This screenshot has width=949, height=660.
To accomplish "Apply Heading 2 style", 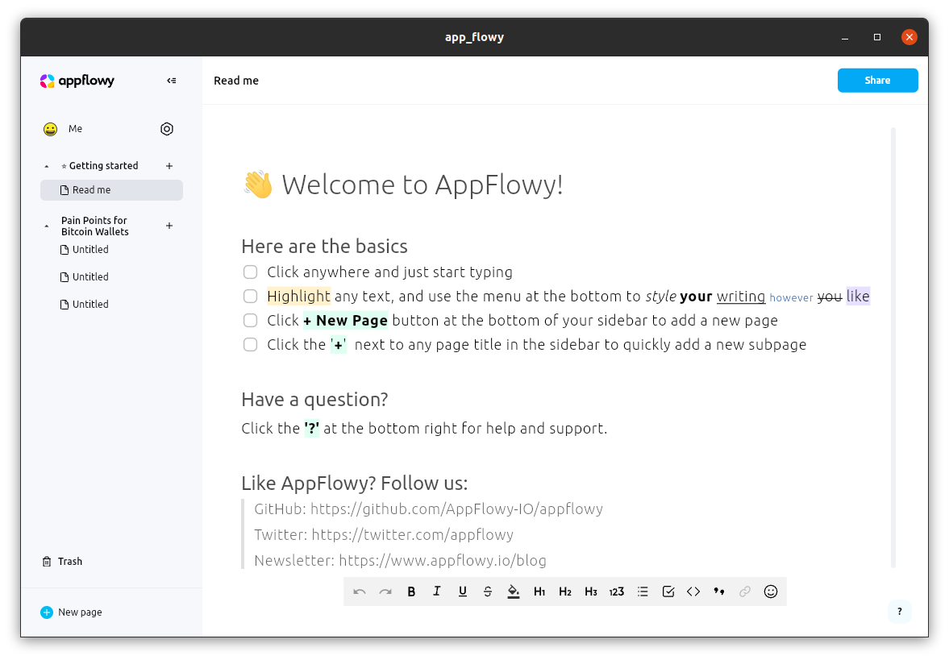I will pos(565,592).
